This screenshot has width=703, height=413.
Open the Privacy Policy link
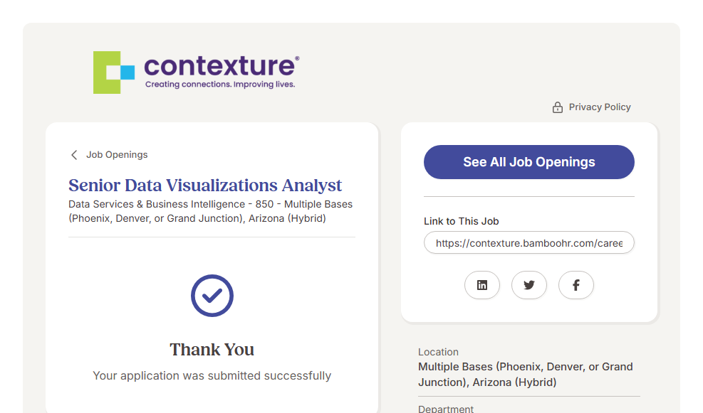600,107
